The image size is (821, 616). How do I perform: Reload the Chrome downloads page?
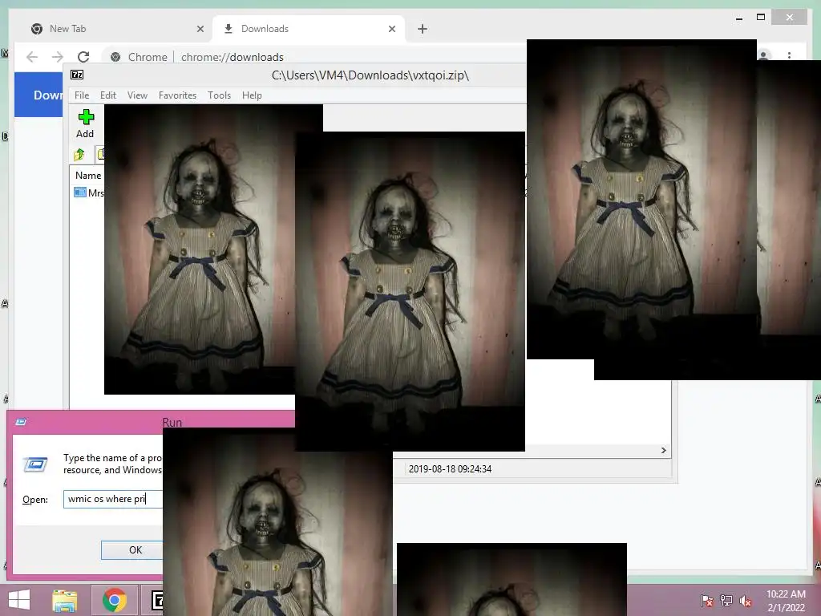click(x=83, y=57)
